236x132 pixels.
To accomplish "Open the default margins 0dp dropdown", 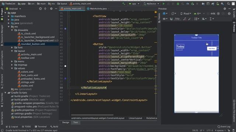I will [x=177, y=19].
